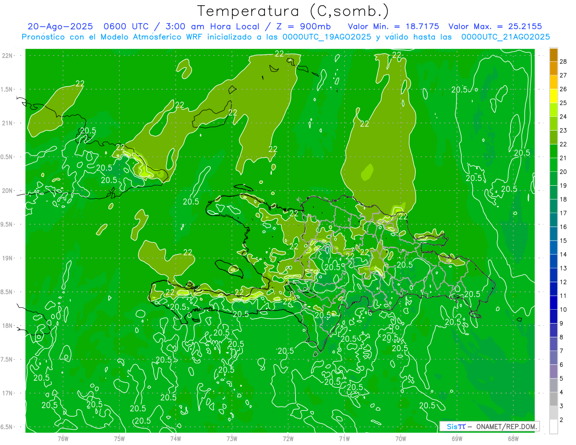Click longitude axis label "69W"
576x445 pixels.
click(x=457, y=438)
